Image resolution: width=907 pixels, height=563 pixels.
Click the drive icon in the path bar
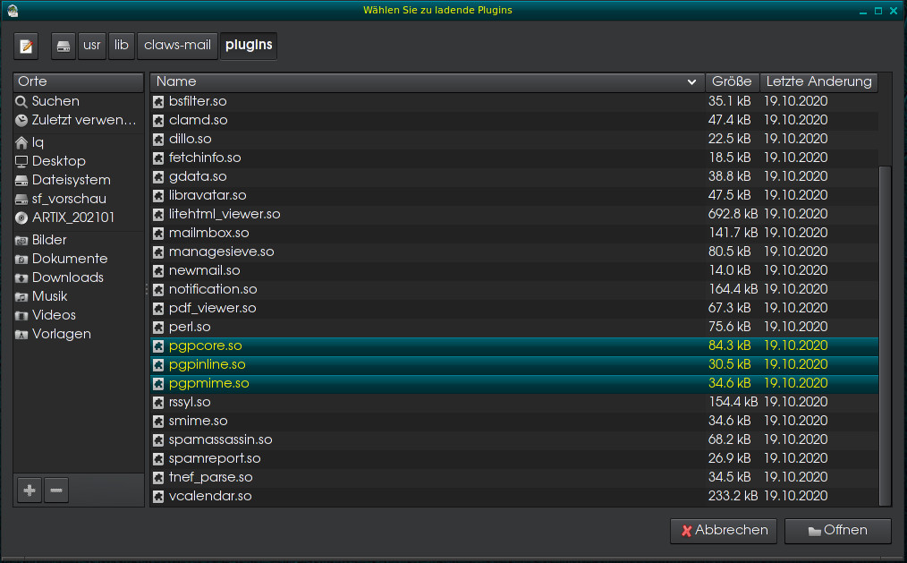pos(63,46)
